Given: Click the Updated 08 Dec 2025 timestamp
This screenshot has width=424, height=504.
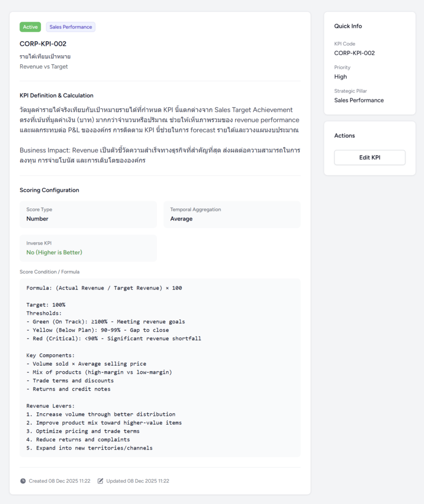Looking at the screenshot, I should [x=137, y=481].
